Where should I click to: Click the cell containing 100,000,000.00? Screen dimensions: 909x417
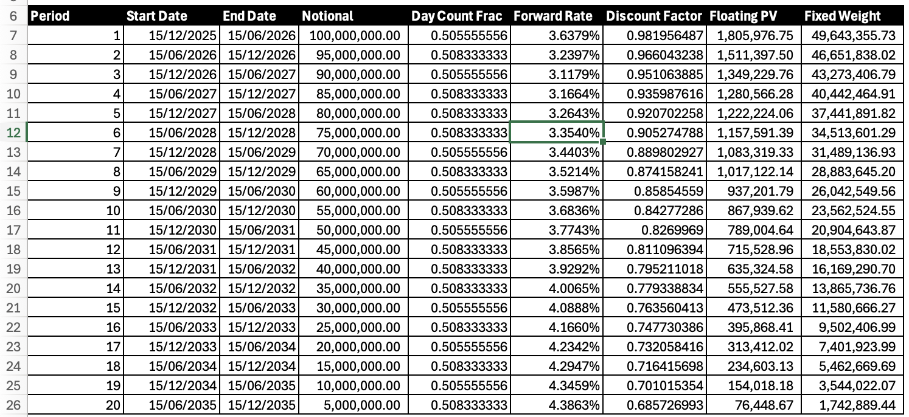[352, 35]
